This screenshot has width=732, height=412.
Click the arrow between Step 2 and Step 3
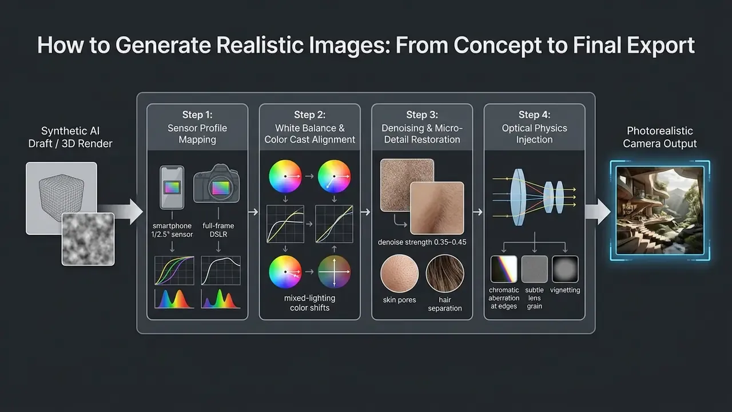click(365, 212)
